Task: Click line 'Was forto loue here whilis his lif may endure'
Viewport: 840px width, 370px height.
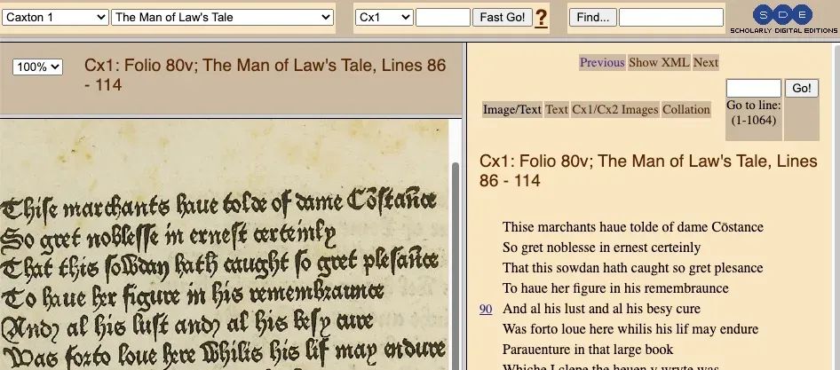Action: coord(630,329)
